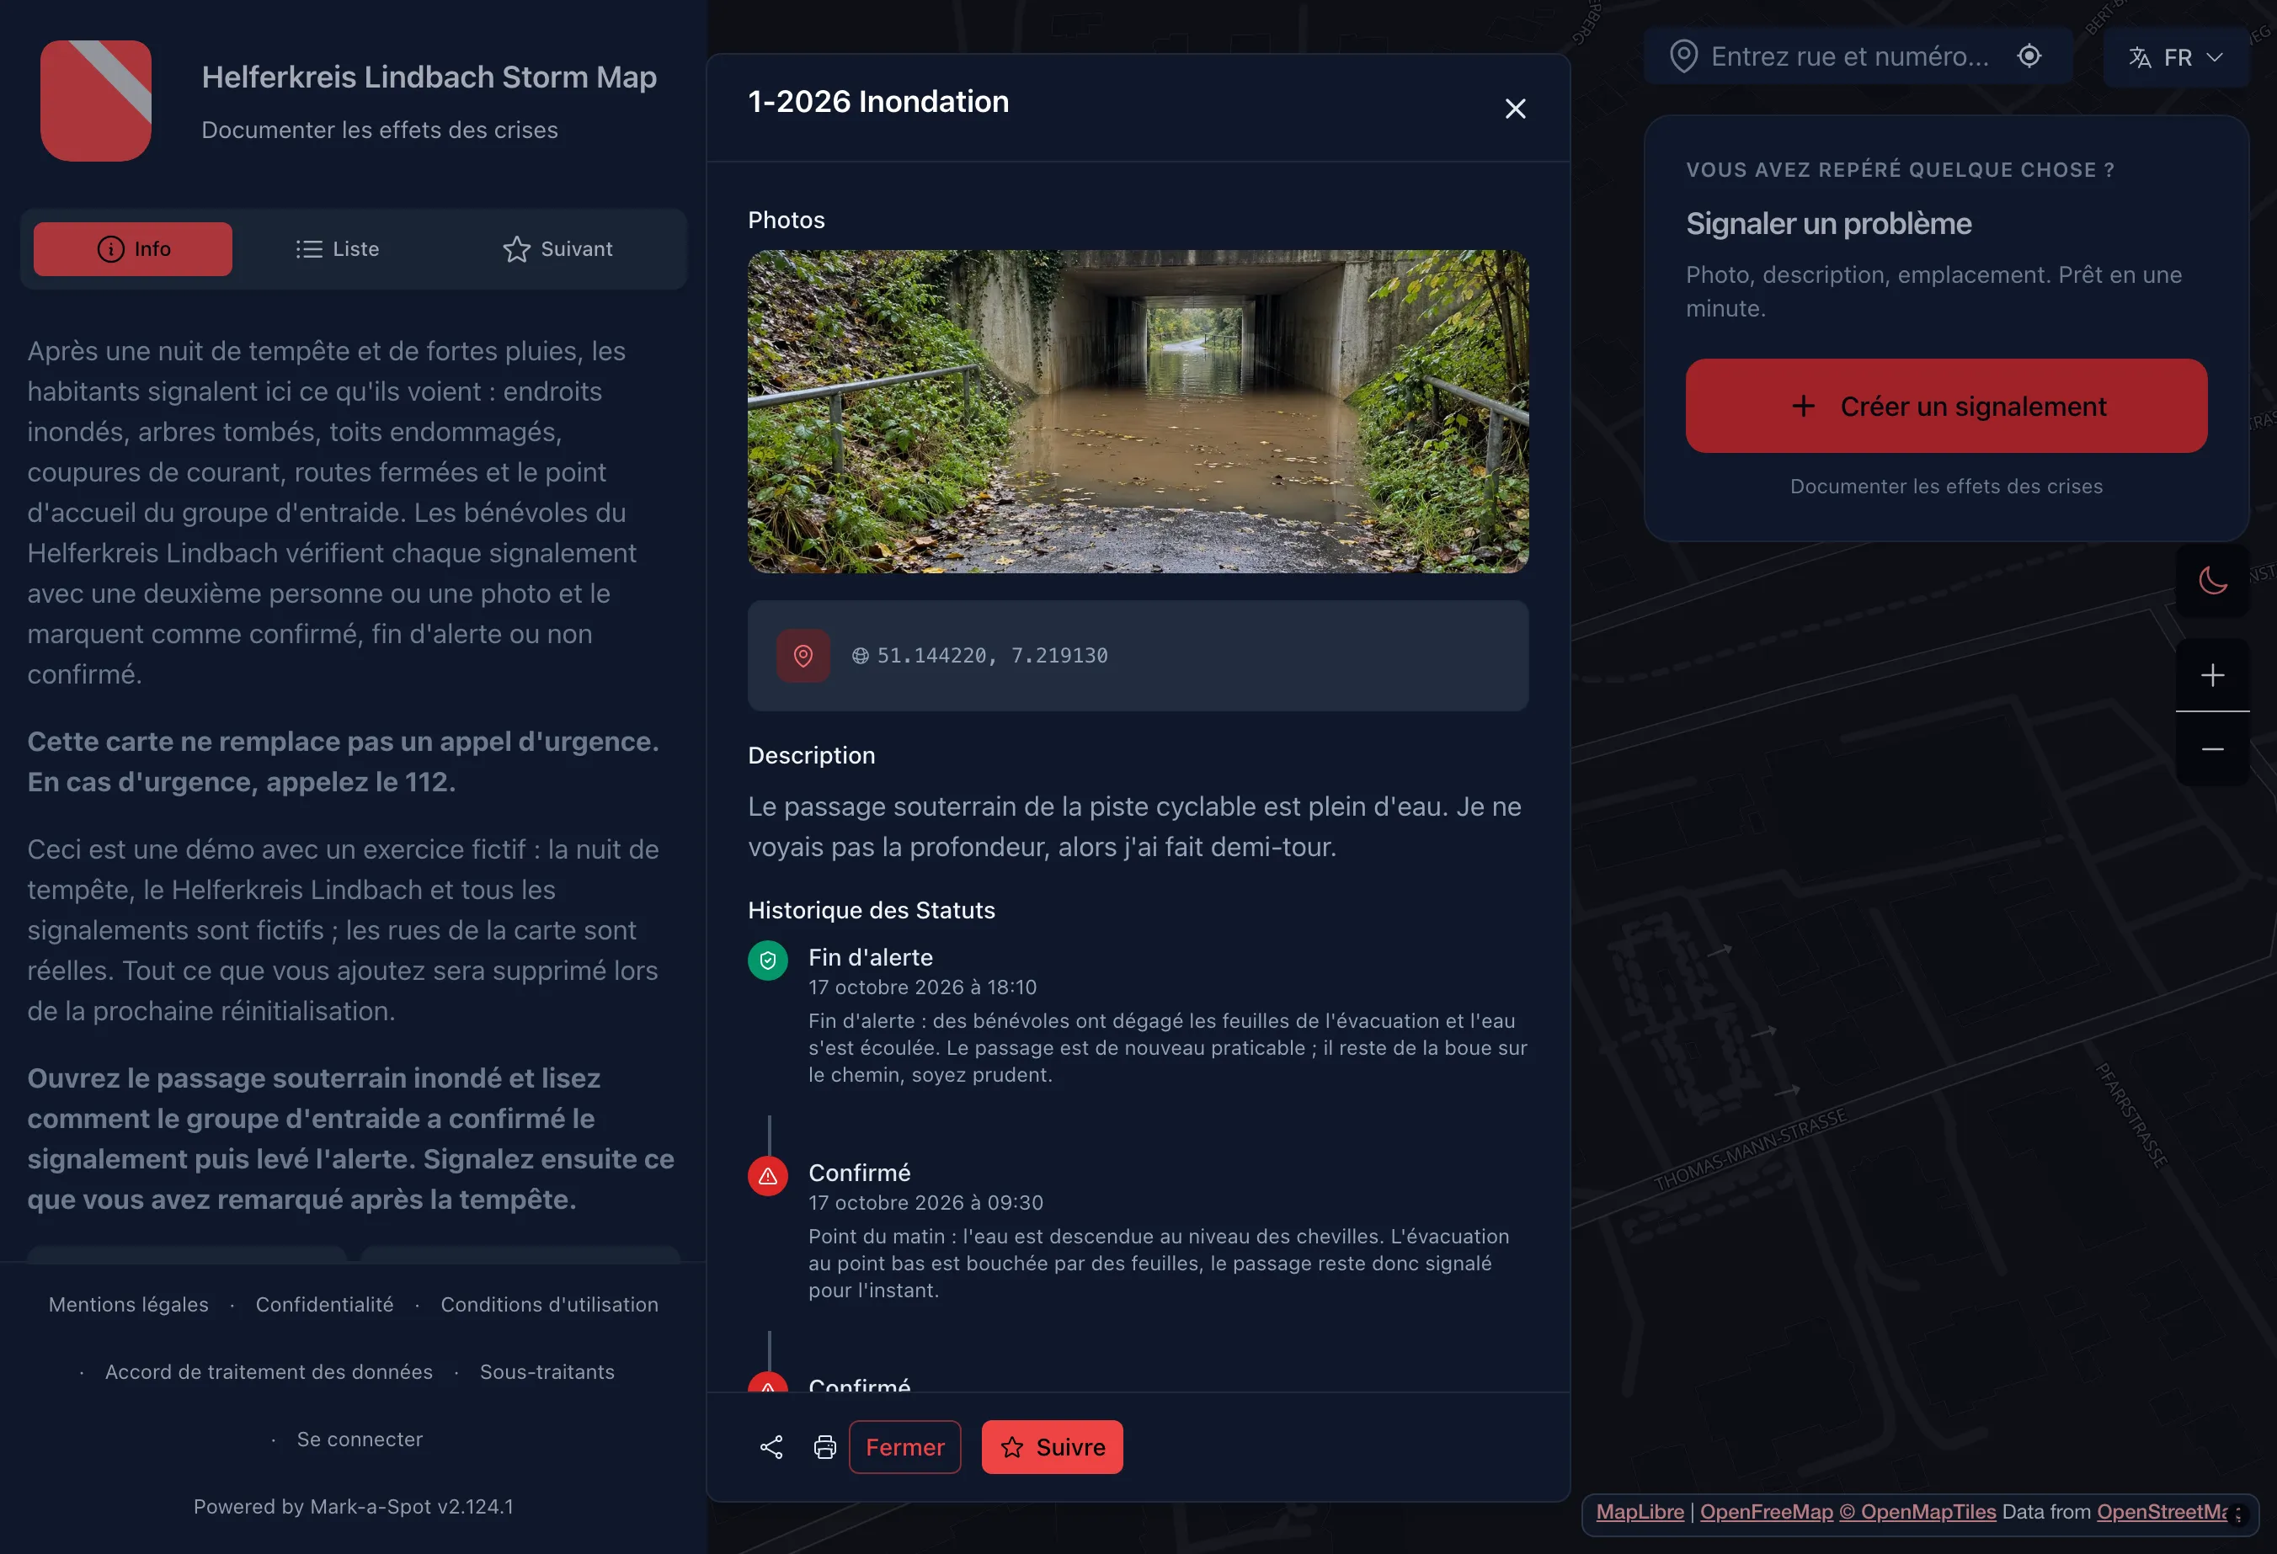Open the MapLibre attribution link
The width and height of the screenshot is (2277, 1554).
1640,1512
